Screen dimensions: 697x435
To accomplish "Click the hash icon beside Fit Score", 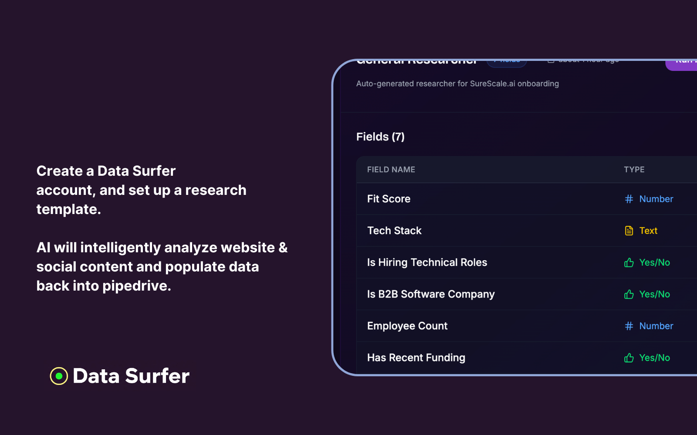I will click(x=629, y=199).
